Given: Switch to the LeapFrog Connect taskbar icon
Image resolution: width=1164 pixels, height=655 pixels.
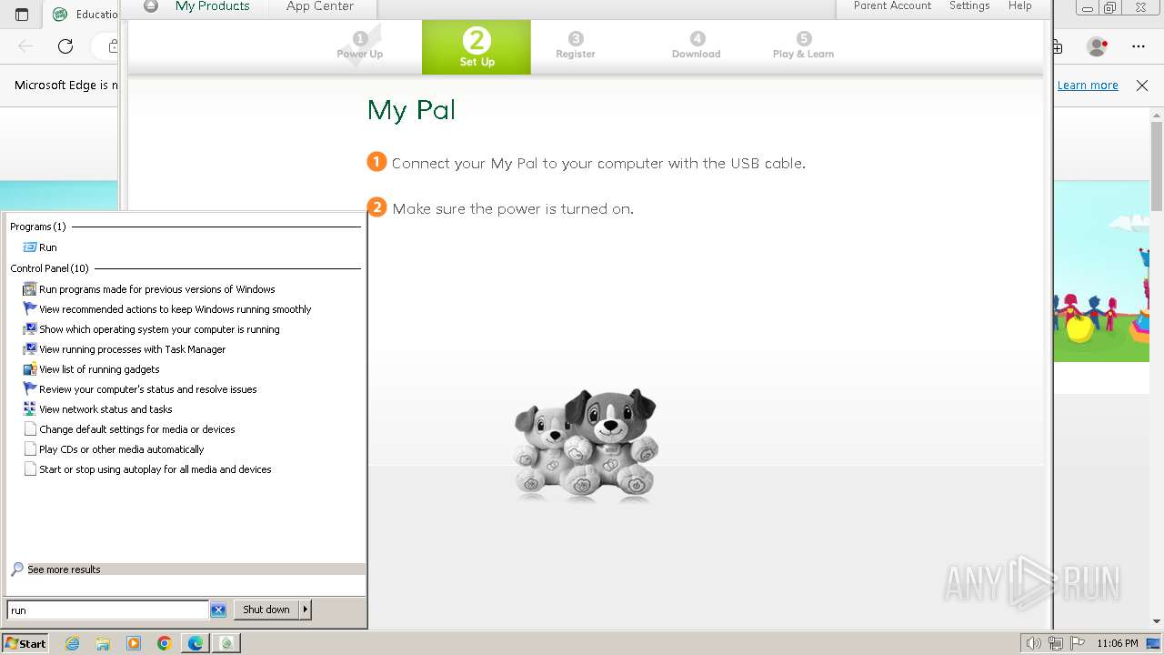Looking at the screenshot, I should click(x=226, y=643).
